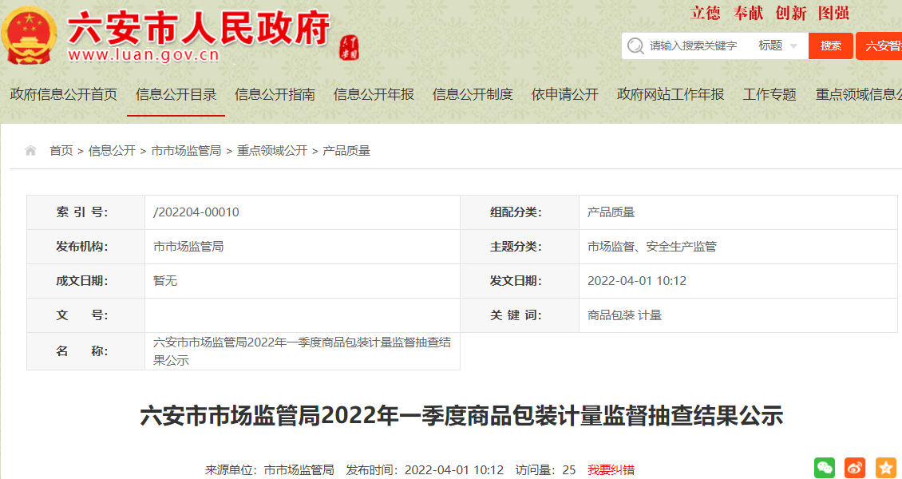Click 重点领域公开 breadcrumb link
The height and width of the screenshot is (479, 902).
pyautogui.click(x=271, y=151)
